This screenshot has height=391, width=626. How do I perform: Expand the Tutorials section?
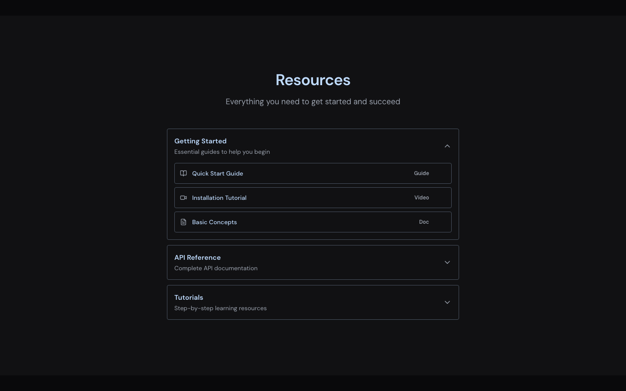[x=447, y=302]
